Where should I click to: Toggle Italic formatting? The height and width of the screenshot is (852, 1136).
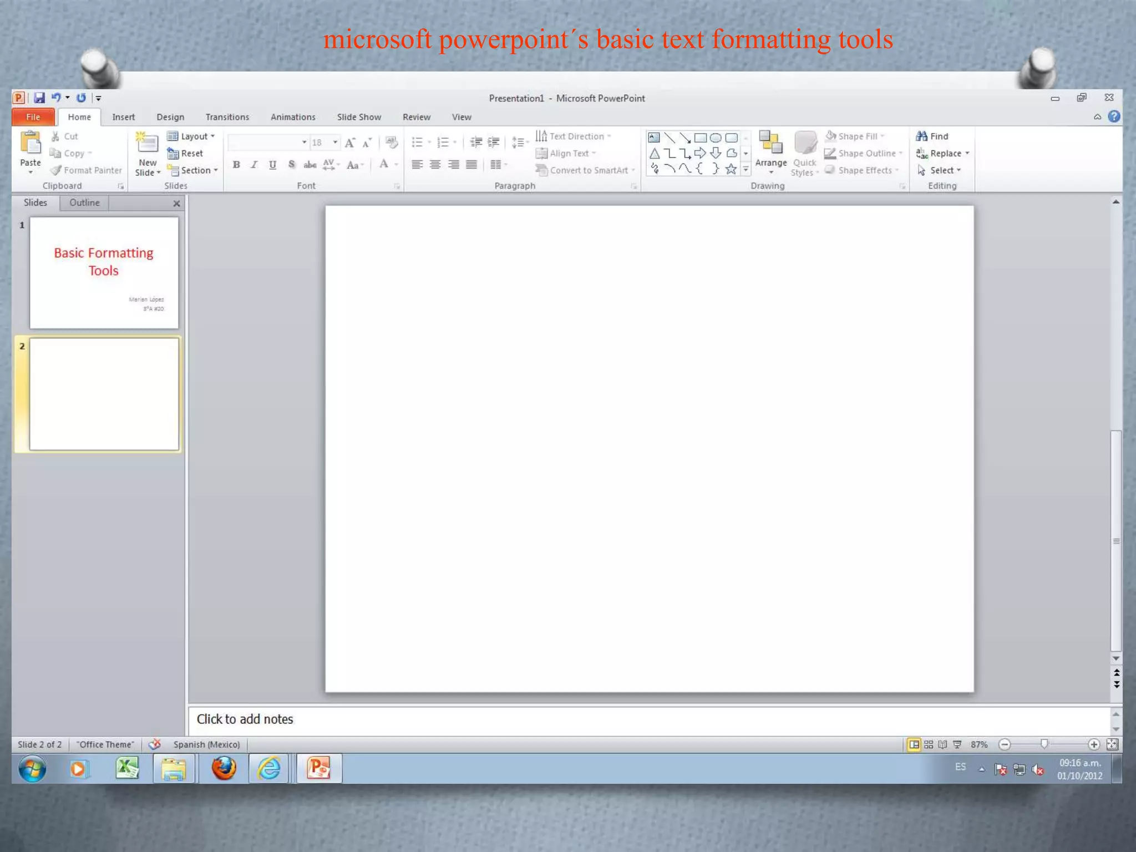coord(254,165)
